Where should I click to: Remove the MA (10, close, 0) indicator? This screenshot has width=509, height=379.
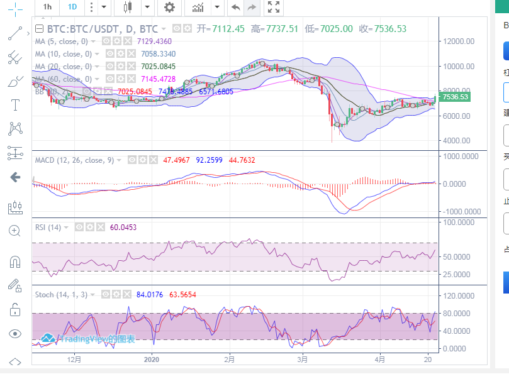pyautogui.click(x=131, y=54)
